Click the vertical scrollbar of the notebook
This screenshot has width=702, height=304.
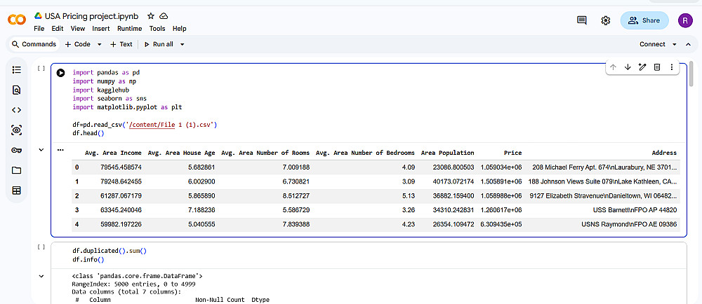pos(691,74)
